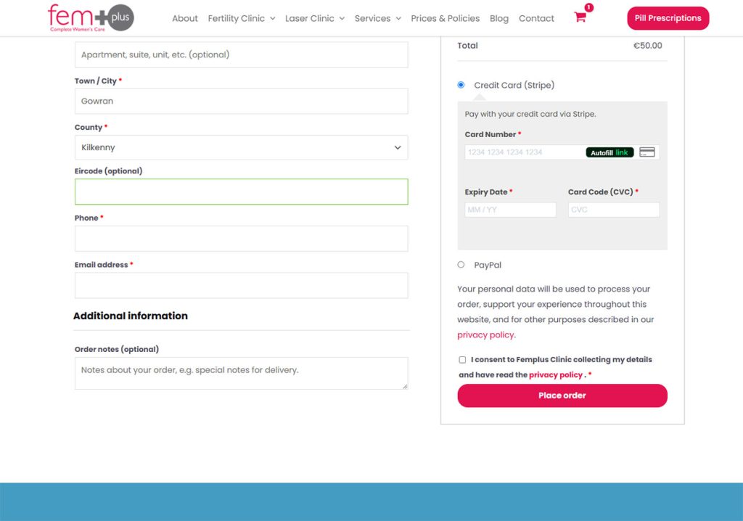Click the credit card icon in card number field
743x521 pixels.
[647, 152]
